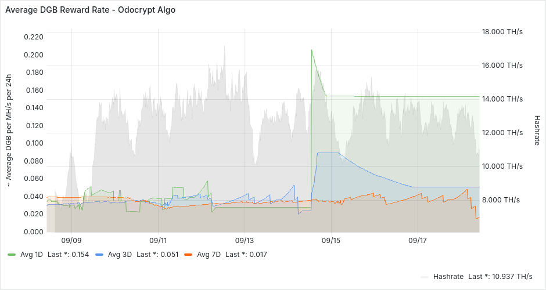Click the 14.000 TH/s right axis label

(502, 99)
